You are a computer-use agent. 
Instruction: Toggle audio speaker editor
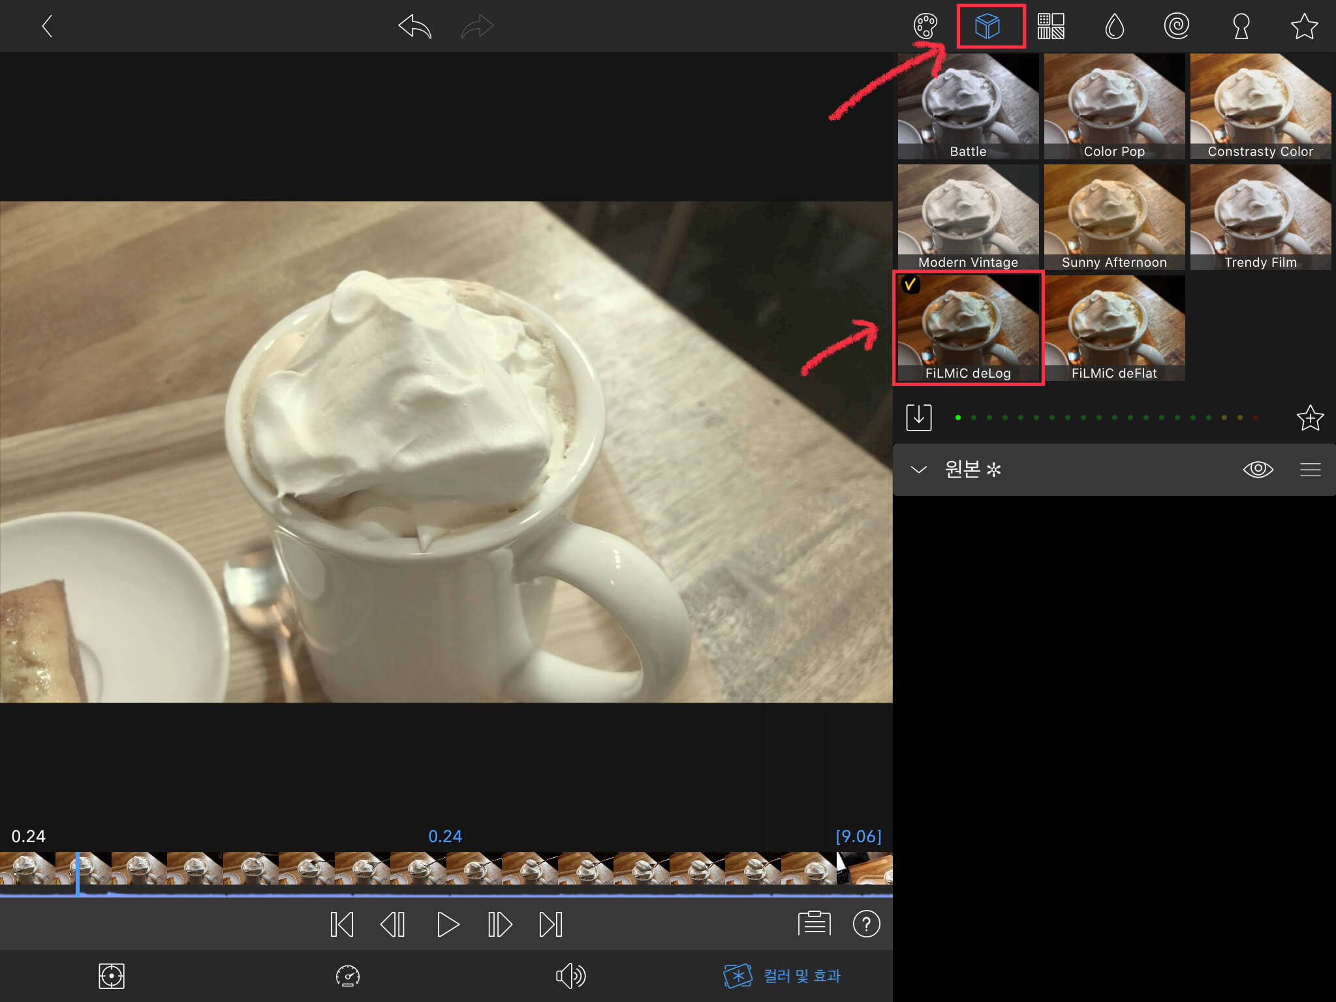[x=570, y=976]
